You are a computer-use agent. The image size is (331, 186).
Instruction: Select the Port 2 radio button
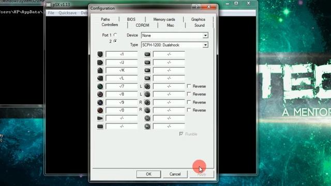[115, 41]
